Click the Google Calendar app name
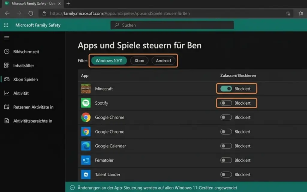Image resolution: width=307 pixels, height=192 pixels. point(110,146)
